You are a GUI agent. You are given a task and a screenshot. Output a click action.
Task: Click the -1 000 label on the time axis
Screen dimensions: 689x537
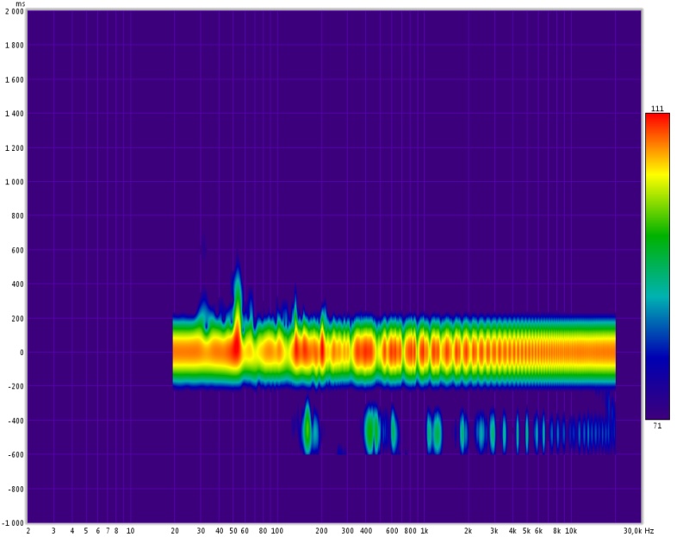click(x=12, y=522)
